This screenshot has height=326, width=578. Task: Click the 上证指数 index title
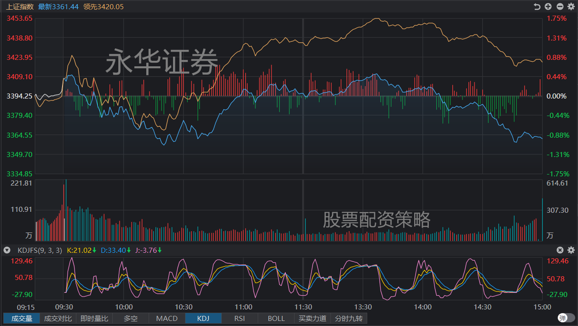pos(20,6)
